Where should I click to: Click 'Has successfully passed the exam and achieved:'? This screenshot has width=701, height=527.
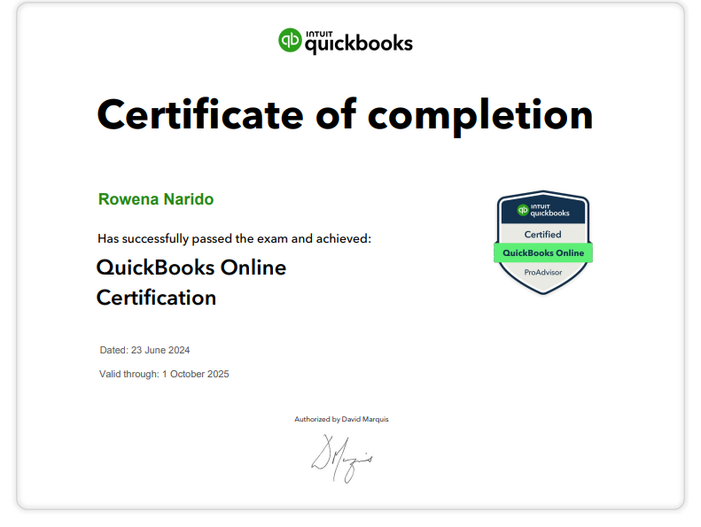[234, 238]
